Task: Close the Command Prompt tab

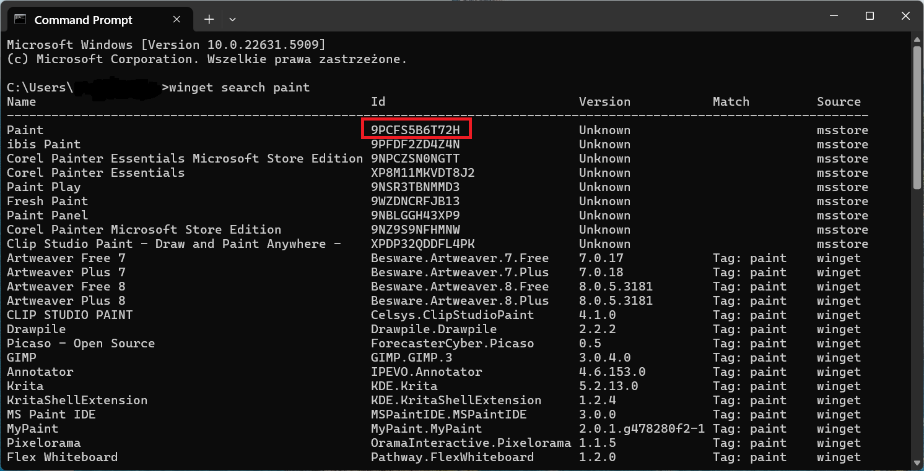Action: tap(177, 20)
